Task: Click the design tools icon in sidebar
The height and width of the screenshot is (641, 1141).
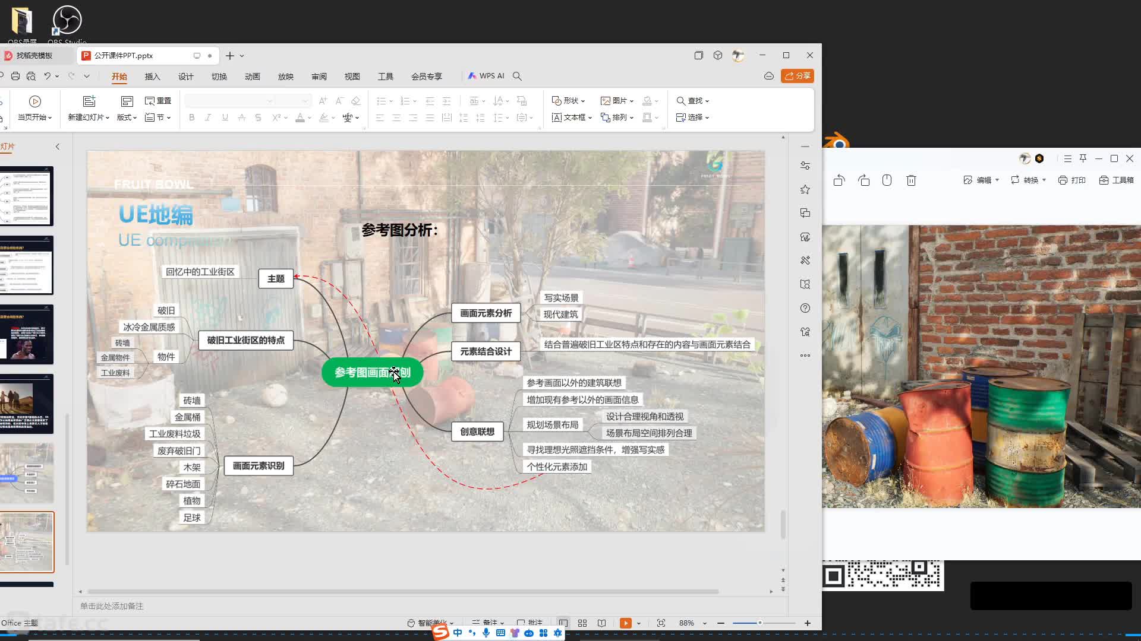Action: click(x=805, y=261)
